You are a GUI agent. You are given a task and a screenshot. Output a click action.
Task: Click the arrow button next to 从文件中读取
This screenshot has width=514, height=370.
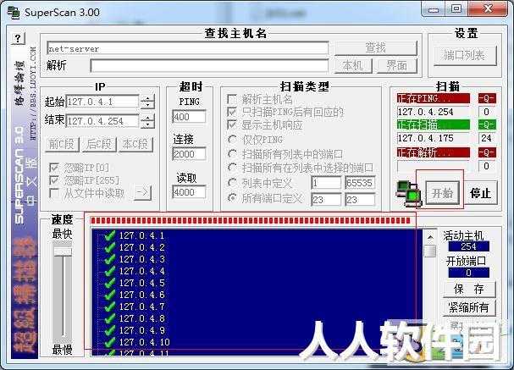[x=142, y=192]
